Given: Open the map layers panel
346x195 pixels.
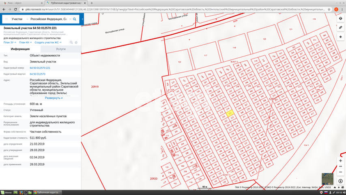Looking at the screenshot, I should [x=340, y=19].
